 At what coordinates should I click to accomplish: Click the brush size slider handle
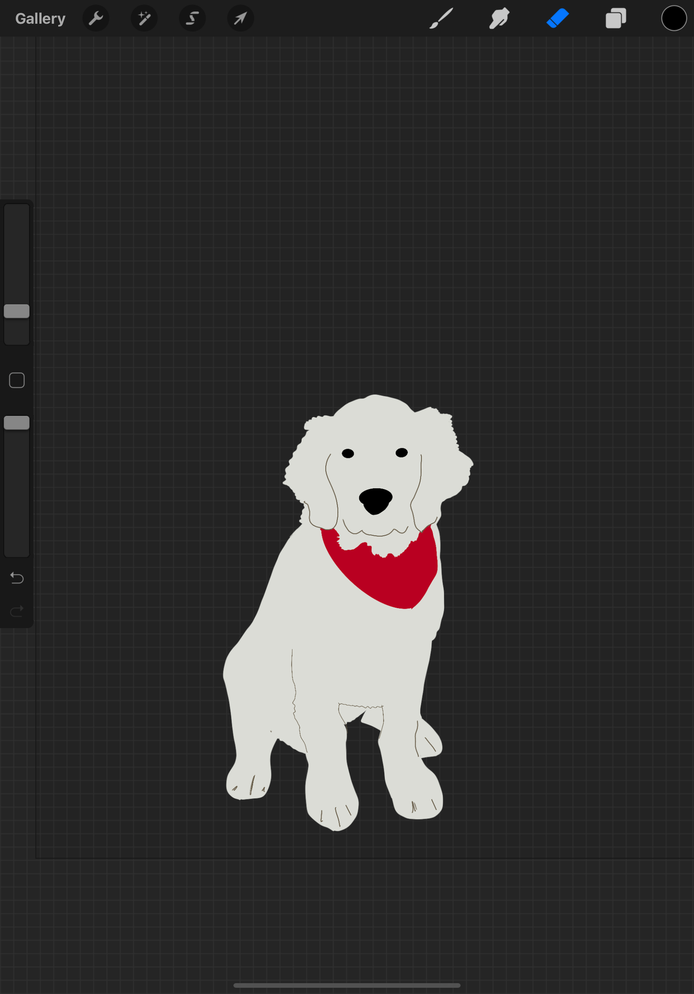(17, 311)
